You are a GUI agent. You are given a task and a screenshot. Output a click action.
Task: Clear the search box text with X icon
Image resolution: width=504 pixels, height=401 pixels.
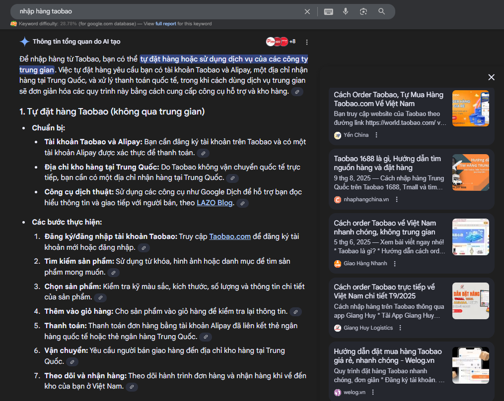click(x=307, y=11)
